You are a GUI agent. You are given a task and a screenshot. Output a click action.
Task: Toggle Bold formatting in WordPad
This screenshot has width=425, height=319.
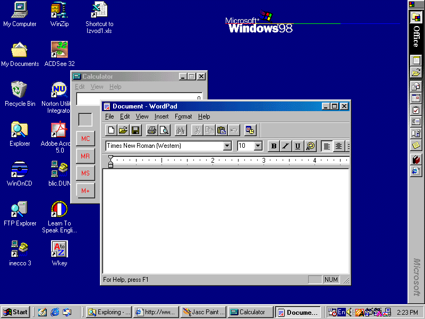(x=274, y=146)
